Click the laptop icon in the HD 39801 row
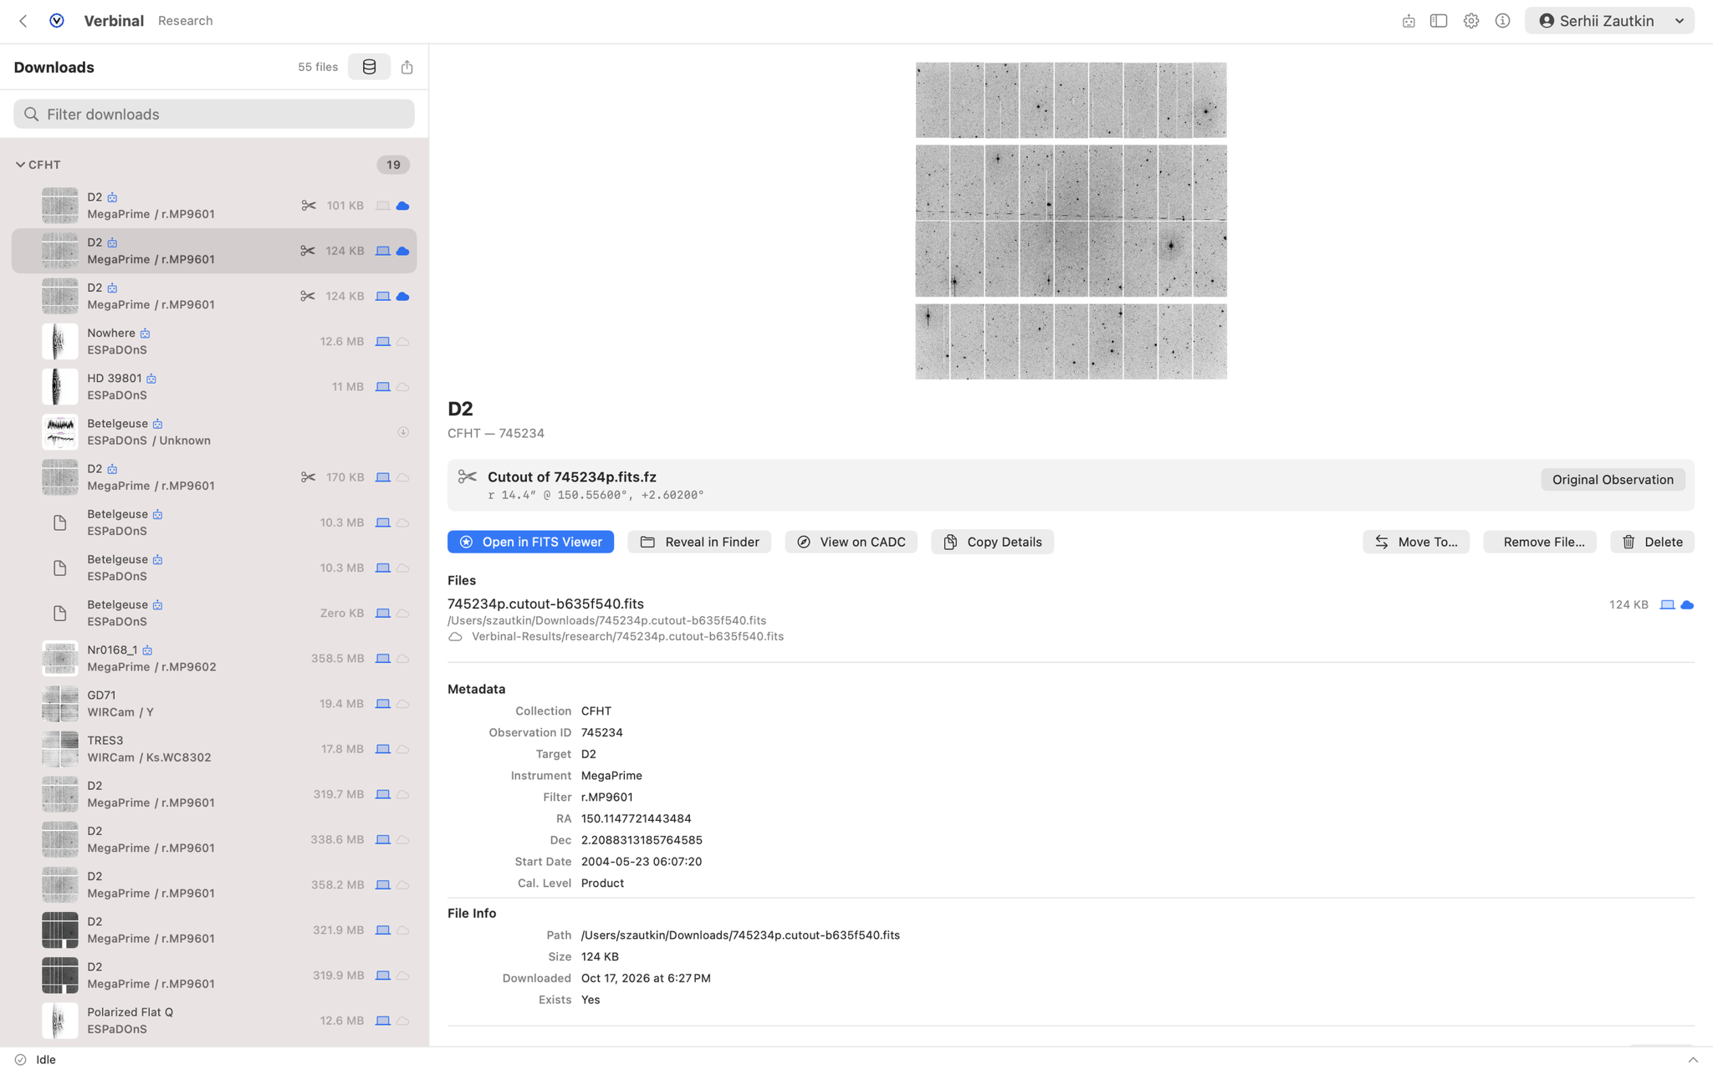The image size is (1713, 1070). pyautogui.click(x=382, y=387)
